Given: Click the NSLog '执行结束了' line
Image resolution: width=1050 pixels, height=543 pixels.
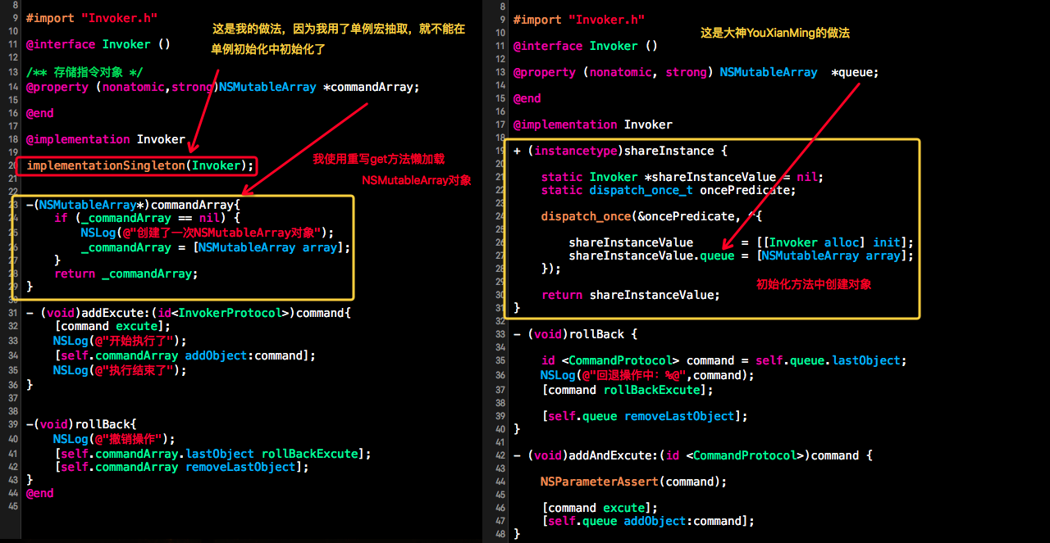Looking at the screenshot, I should pos(120,370).
